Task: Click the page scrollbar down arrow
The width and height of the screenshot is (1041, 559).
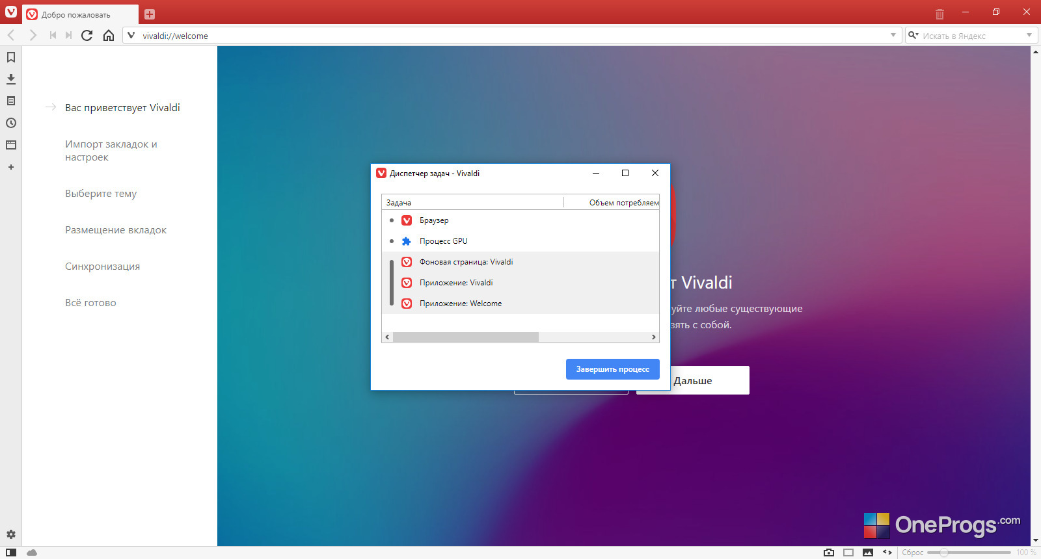Action: (x=1036, y=541)
